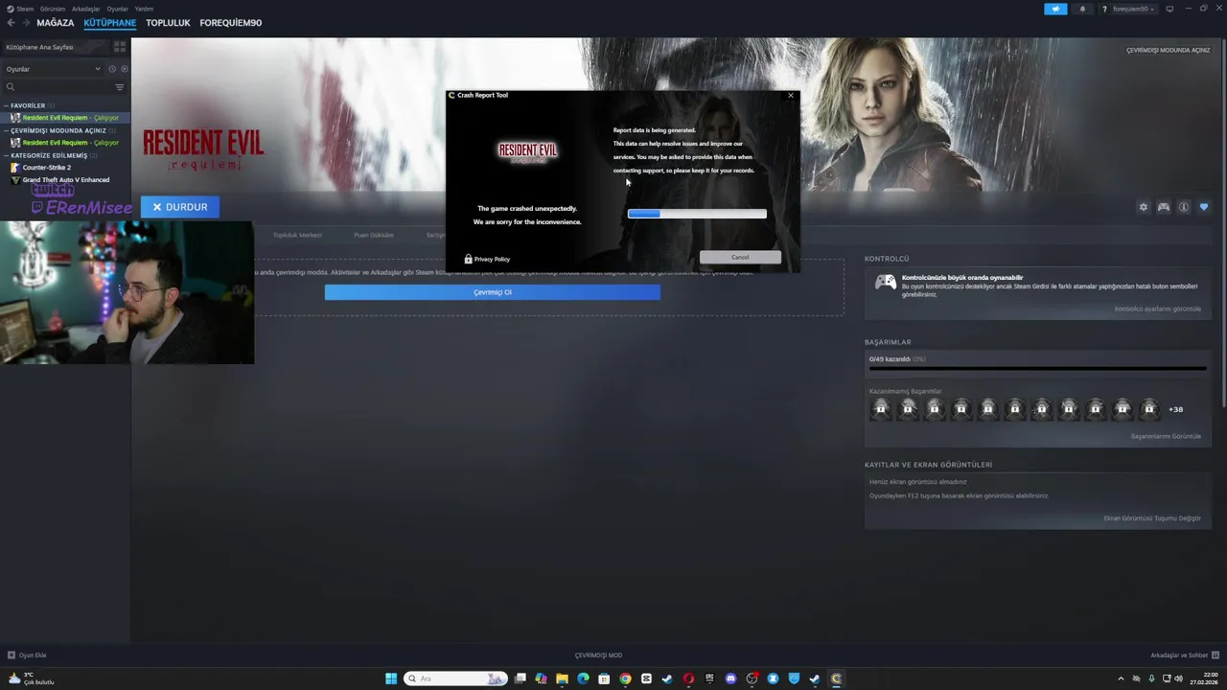Click the first locked achievement badge
The image size is (1227, 690).
(x=880, y=409)
